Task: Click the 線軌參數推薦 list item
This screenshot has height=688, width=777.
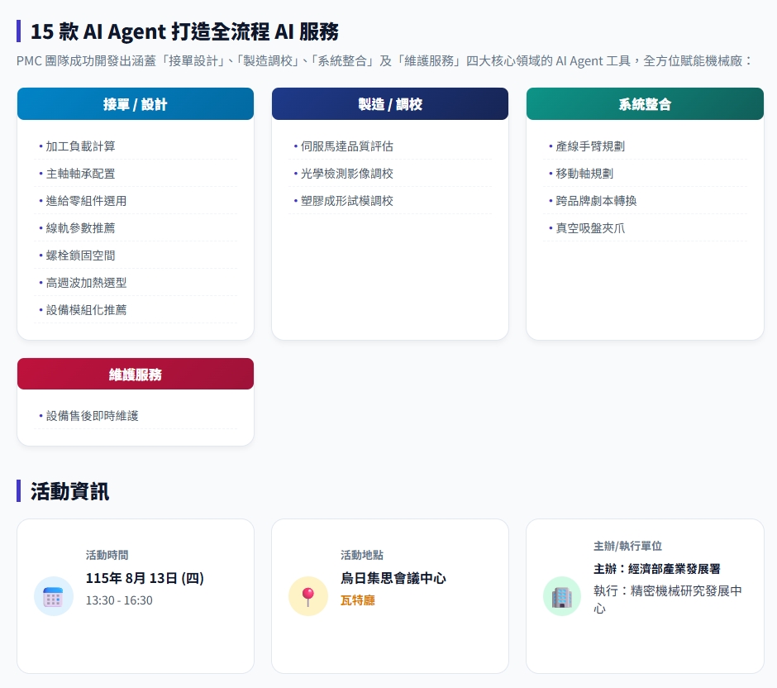Action: point(136,228)
